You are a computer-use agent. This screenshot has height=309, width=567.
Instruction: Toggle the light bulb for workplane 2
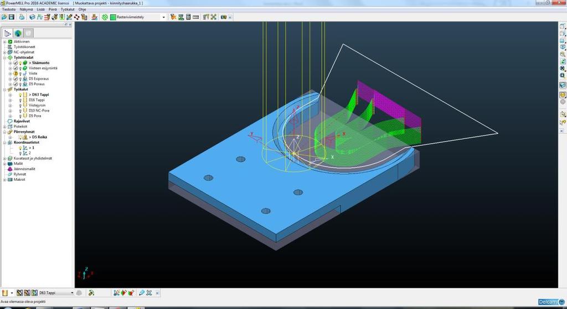tap(20, 153)
